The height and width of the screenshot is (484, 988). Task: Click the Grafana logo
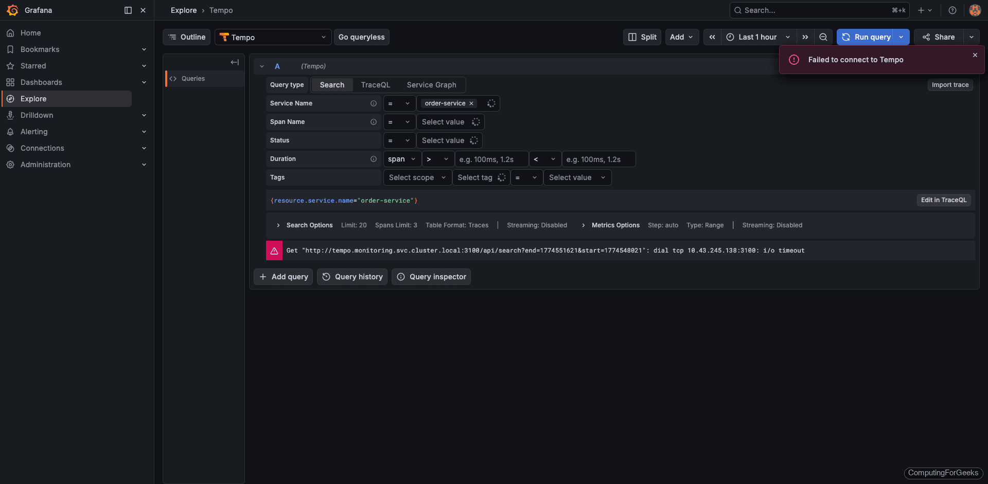tap(11, 10)
